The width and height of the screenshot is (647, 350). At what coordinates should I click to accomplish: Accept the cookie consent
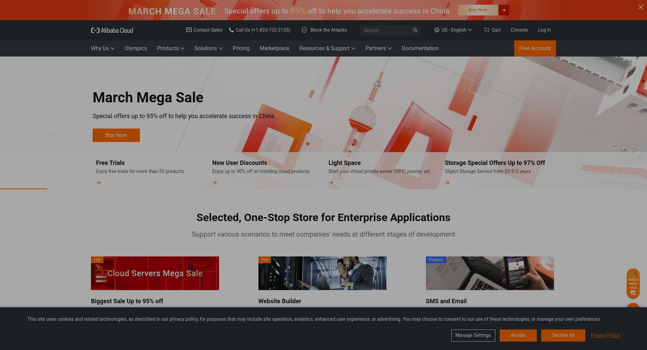[518, 336]
